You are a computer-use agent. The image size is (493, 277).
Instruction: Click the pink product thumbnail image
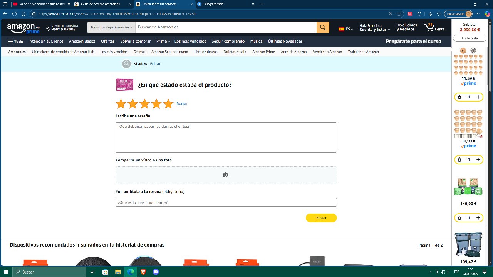124,85
